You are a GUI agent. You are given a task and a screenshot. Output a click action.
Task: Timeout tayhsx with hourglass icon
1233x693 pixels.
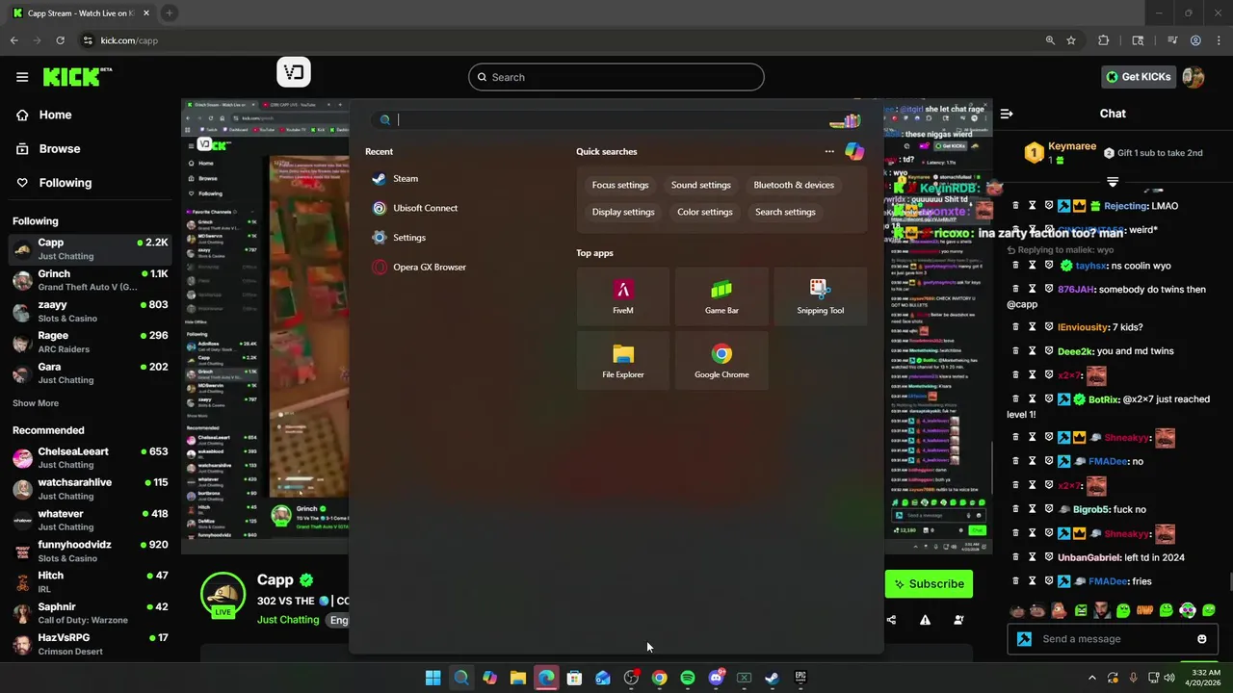tap(1032, 266)
